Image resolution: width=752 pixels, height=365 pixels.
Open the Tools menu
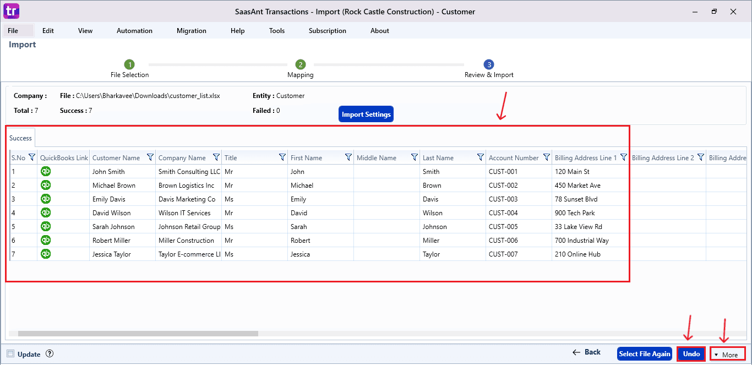click(277, 31)
